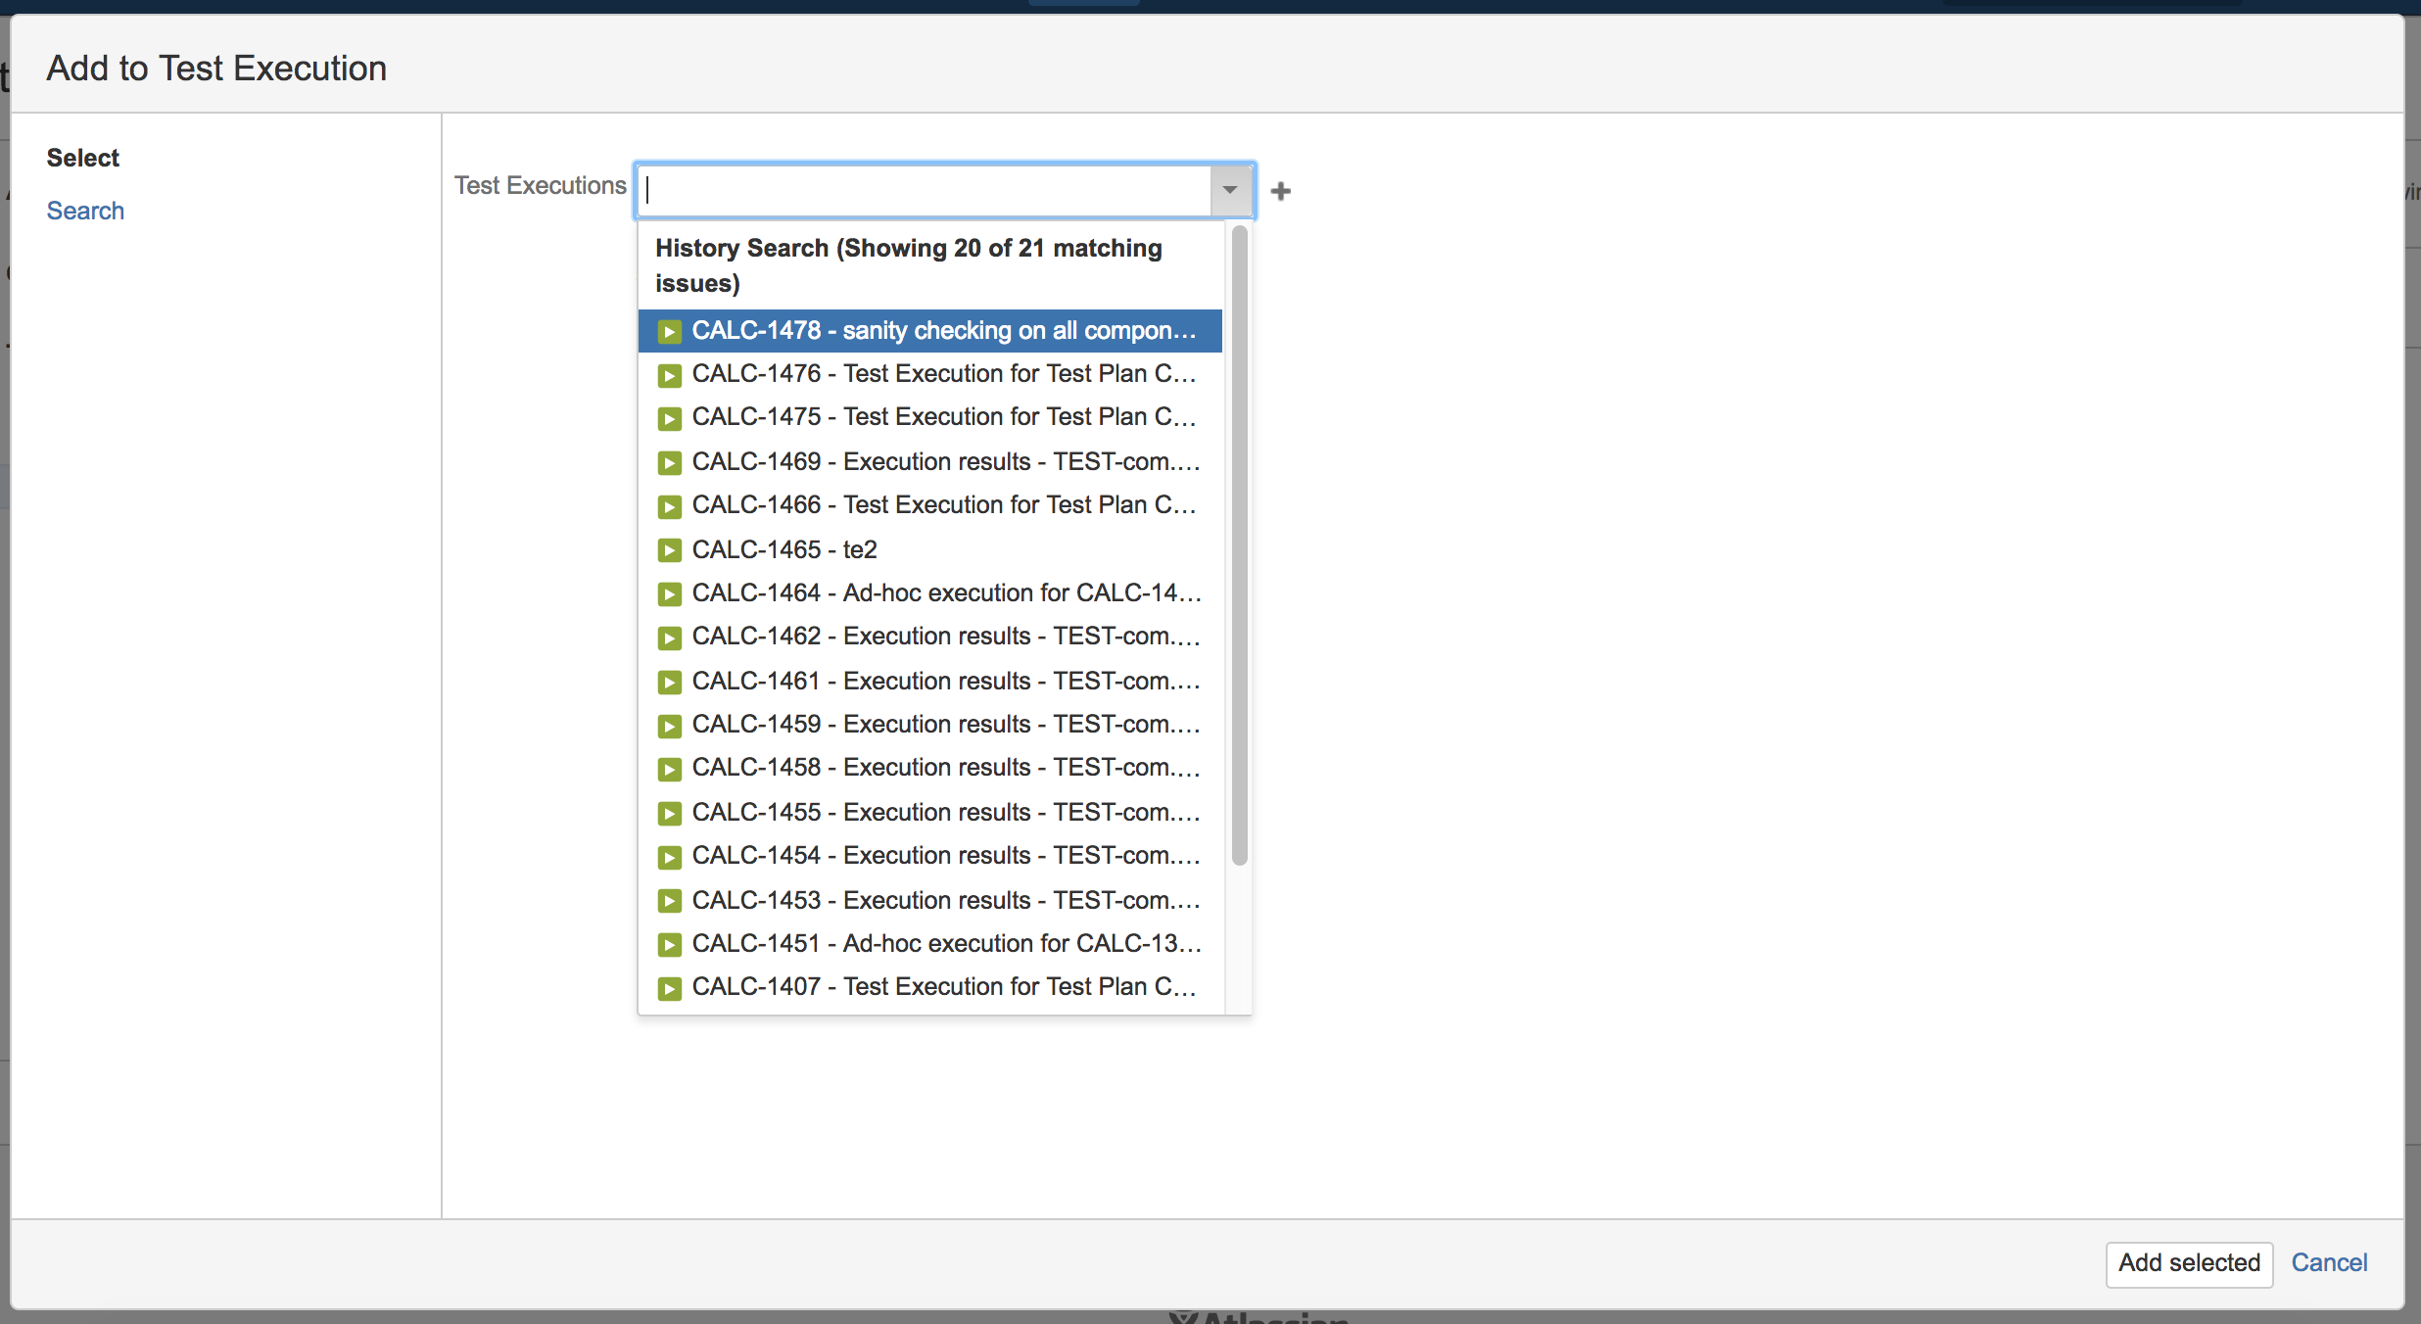This screenshot has width=2421, height=1324.
Task: Select CALC-1462 Execution results option
Action: pyautogui.click(x=930, y=637)
